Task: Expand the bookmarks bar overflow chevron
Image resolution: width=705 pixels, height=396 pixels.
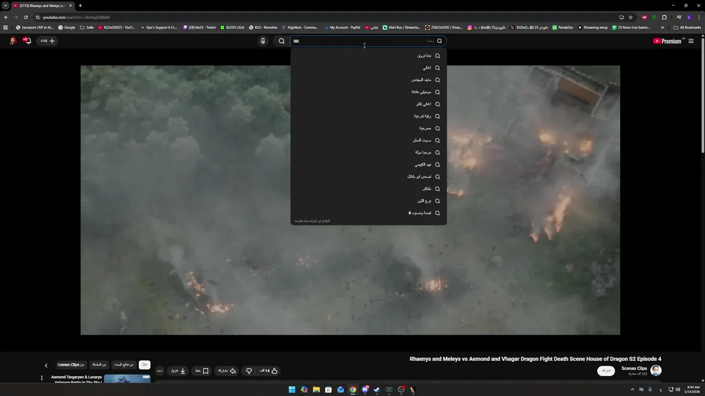Action: [x=663, y=28]
